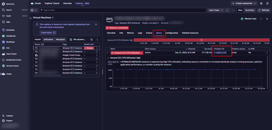272x130 pixels.
Task: Open Support from the sidebar bottom
Action: pyautogui.click(x=9, y=121)
